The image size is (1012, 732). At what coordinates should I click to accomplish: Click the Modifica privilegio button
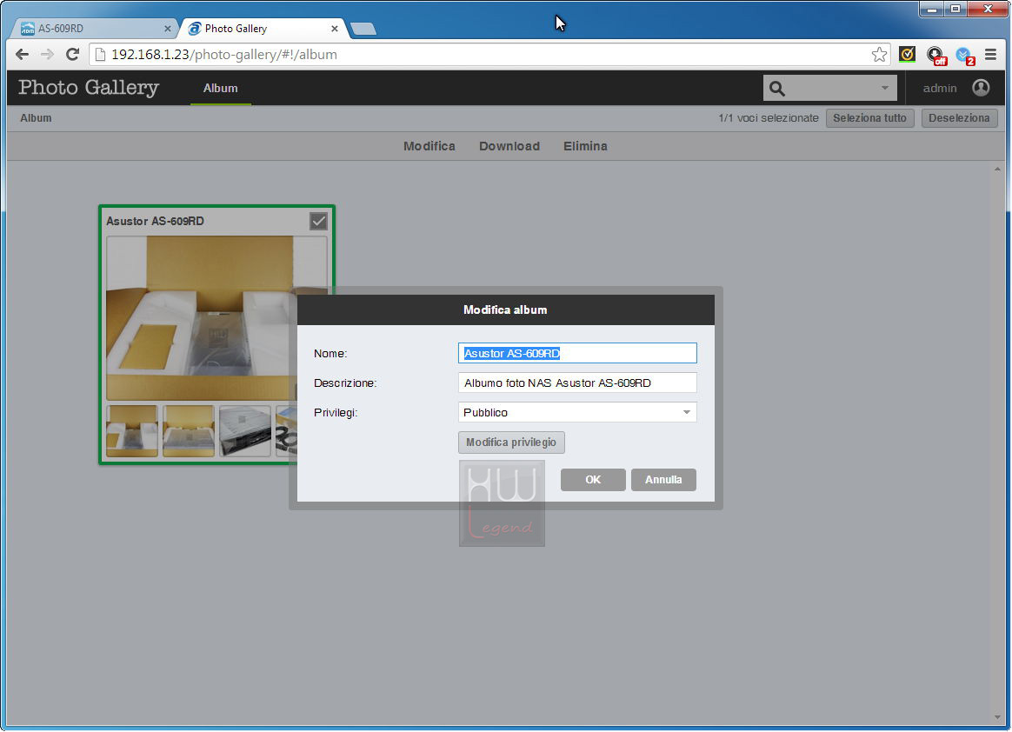pyautogui.click(x=511, y=443)
